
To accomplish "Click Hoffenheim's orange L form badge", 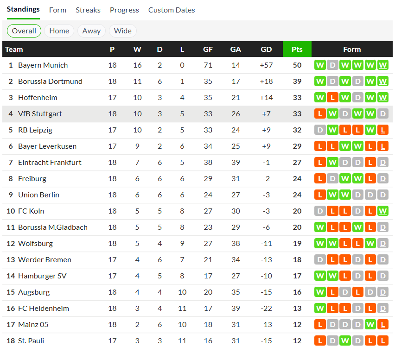I will pyautogui.click(x=332, y=98).
